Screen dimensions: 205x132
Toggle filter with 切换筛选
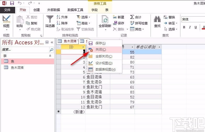coord(85,29)
